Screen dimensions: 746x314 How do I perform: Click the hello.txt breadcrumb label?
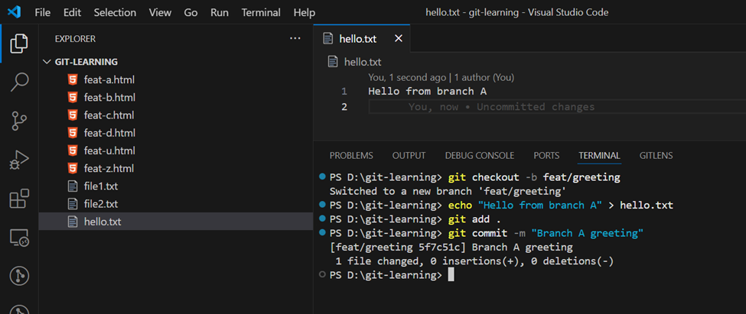[x=362, y=62]
